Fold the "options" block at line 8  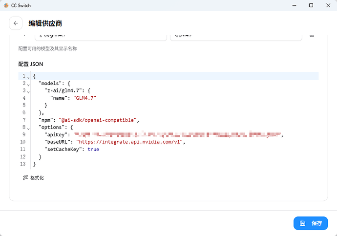click(28, 128)
